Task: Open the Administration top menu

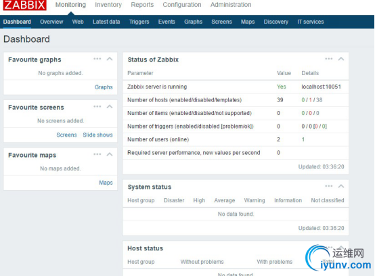Action: [x=231, y=5]
